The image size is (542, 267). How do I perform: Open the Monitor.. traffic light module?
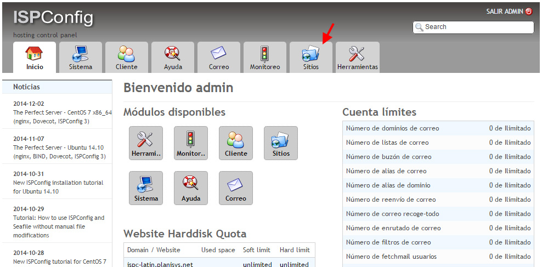pyautogui.click(x=191, y=143)
